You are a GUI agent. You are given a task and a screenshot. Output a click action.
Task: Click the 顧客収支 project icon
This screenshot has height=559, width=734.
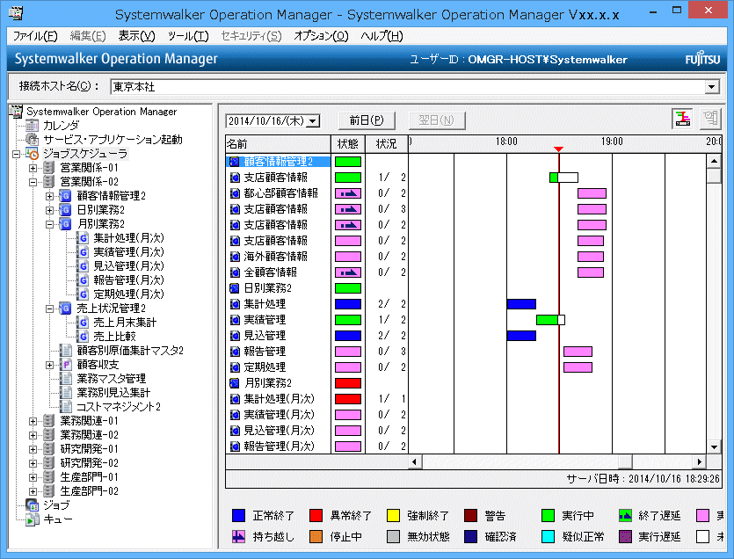pos(65,365)
